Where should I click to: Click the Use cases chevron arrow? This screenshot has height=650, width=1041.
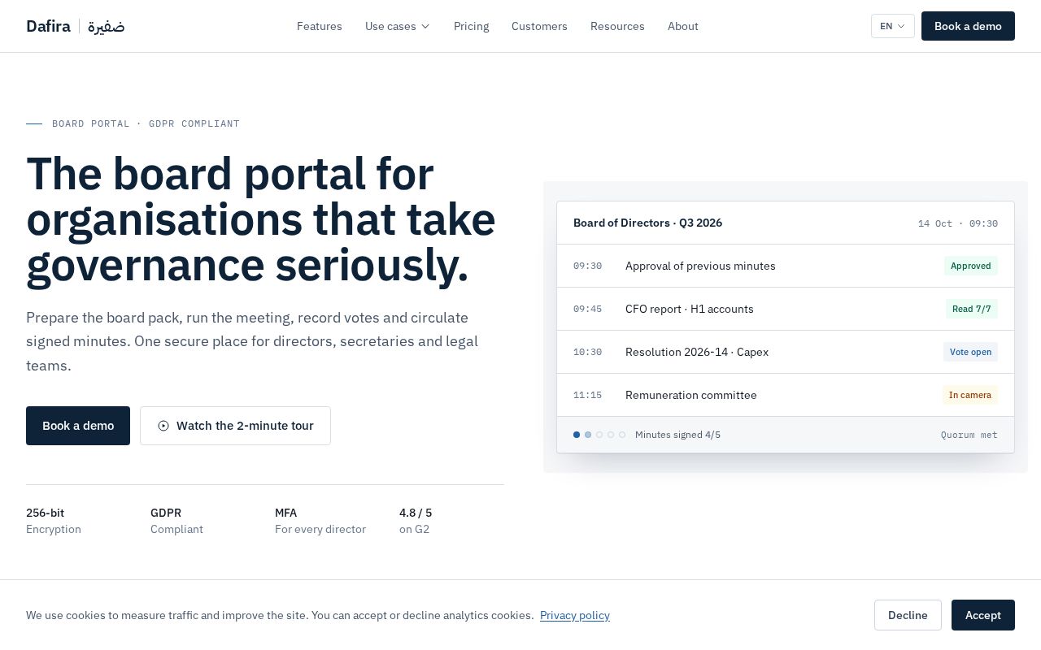pyautogui.click(x=425, y=26)
